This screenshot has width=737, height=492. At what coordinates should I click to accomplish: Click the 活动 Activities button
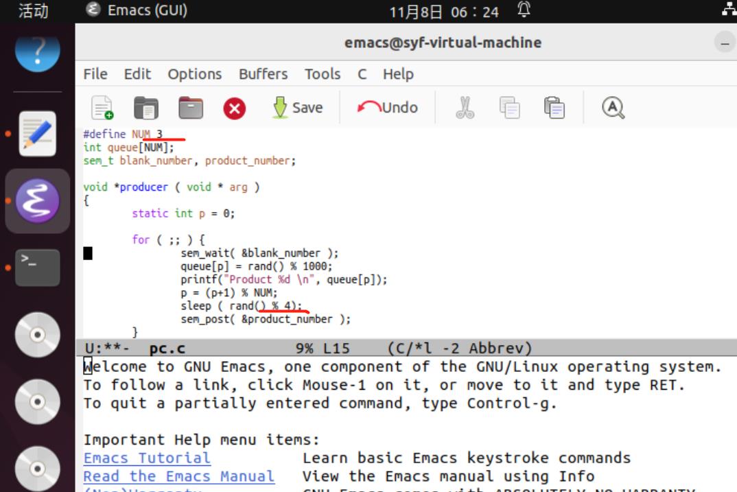pyautogui.click(x=34, y=10)
